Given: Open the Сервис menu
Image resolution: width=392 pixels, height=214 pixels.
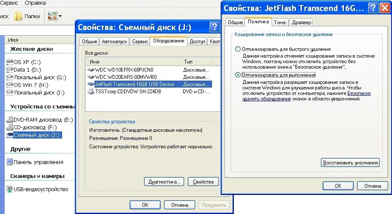Looking at the screenshot, I should click(9, 3).
